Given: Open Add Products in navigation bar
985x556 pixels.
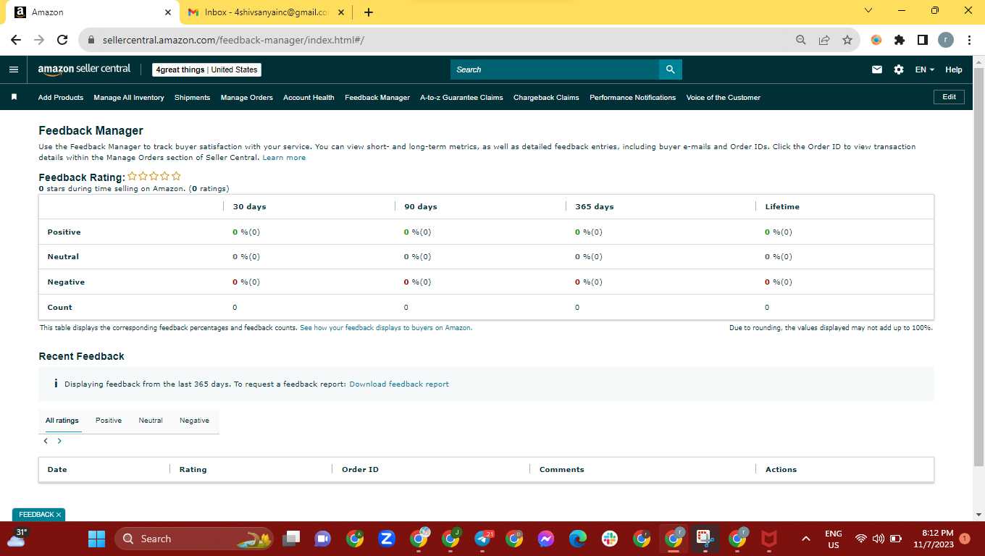Looking at the screenshot, I should pyautogui.click(x=61, y=97).
